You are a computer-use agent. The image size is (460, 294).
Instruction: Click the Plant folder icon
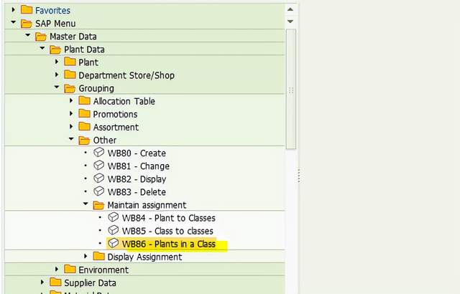[70, 62]
